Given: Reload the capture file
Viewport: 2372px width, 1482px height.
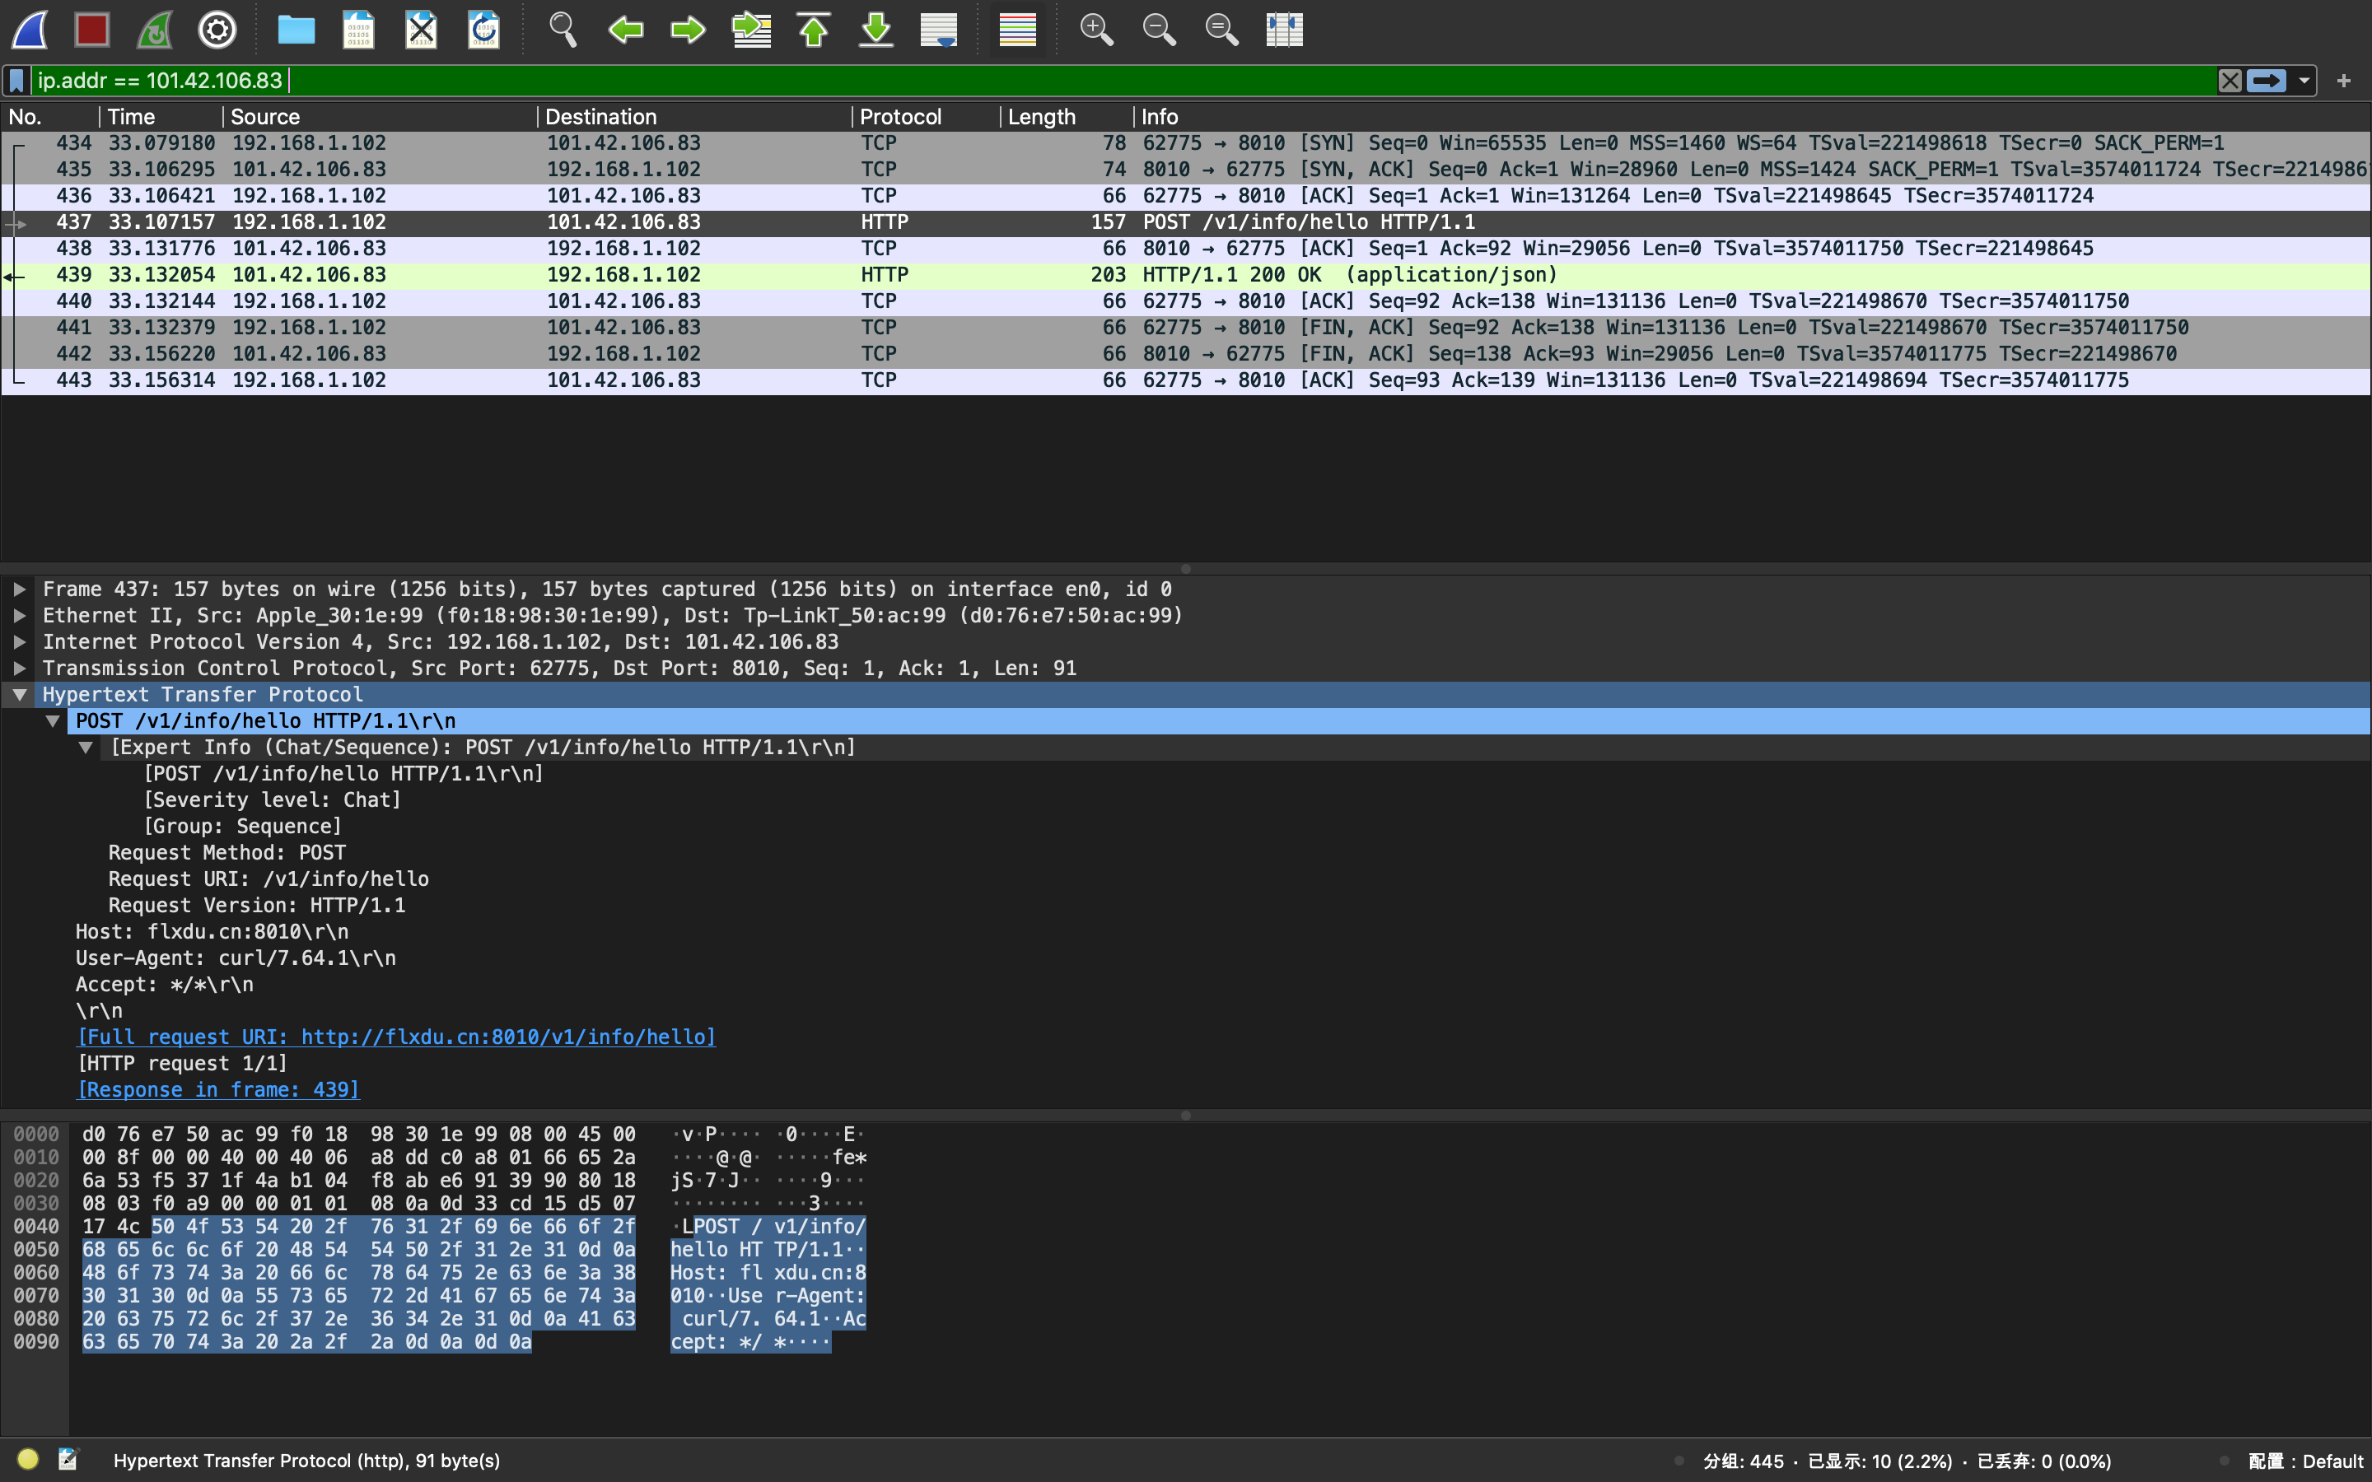Looking at the screenshot, I should coord(484,30).
